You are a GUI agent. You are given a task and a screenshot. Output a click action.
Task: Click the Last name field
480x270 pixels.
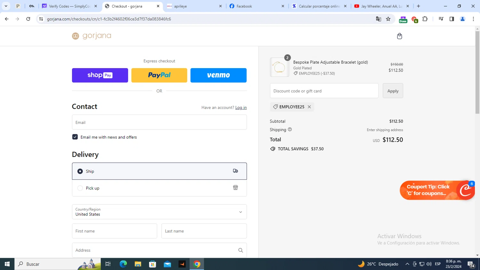pyautogui.click(x=204, y=231)
